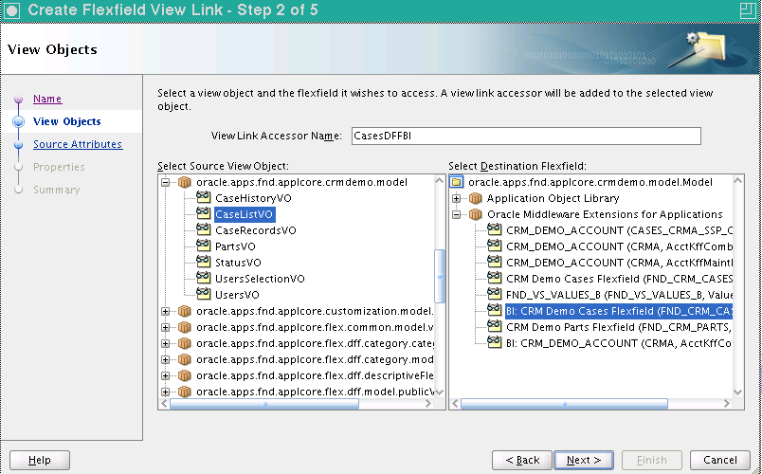Click the Oracle Middleware Extensions package icon
The height and width of the screenshot is (474, 762).
(475, 214)
